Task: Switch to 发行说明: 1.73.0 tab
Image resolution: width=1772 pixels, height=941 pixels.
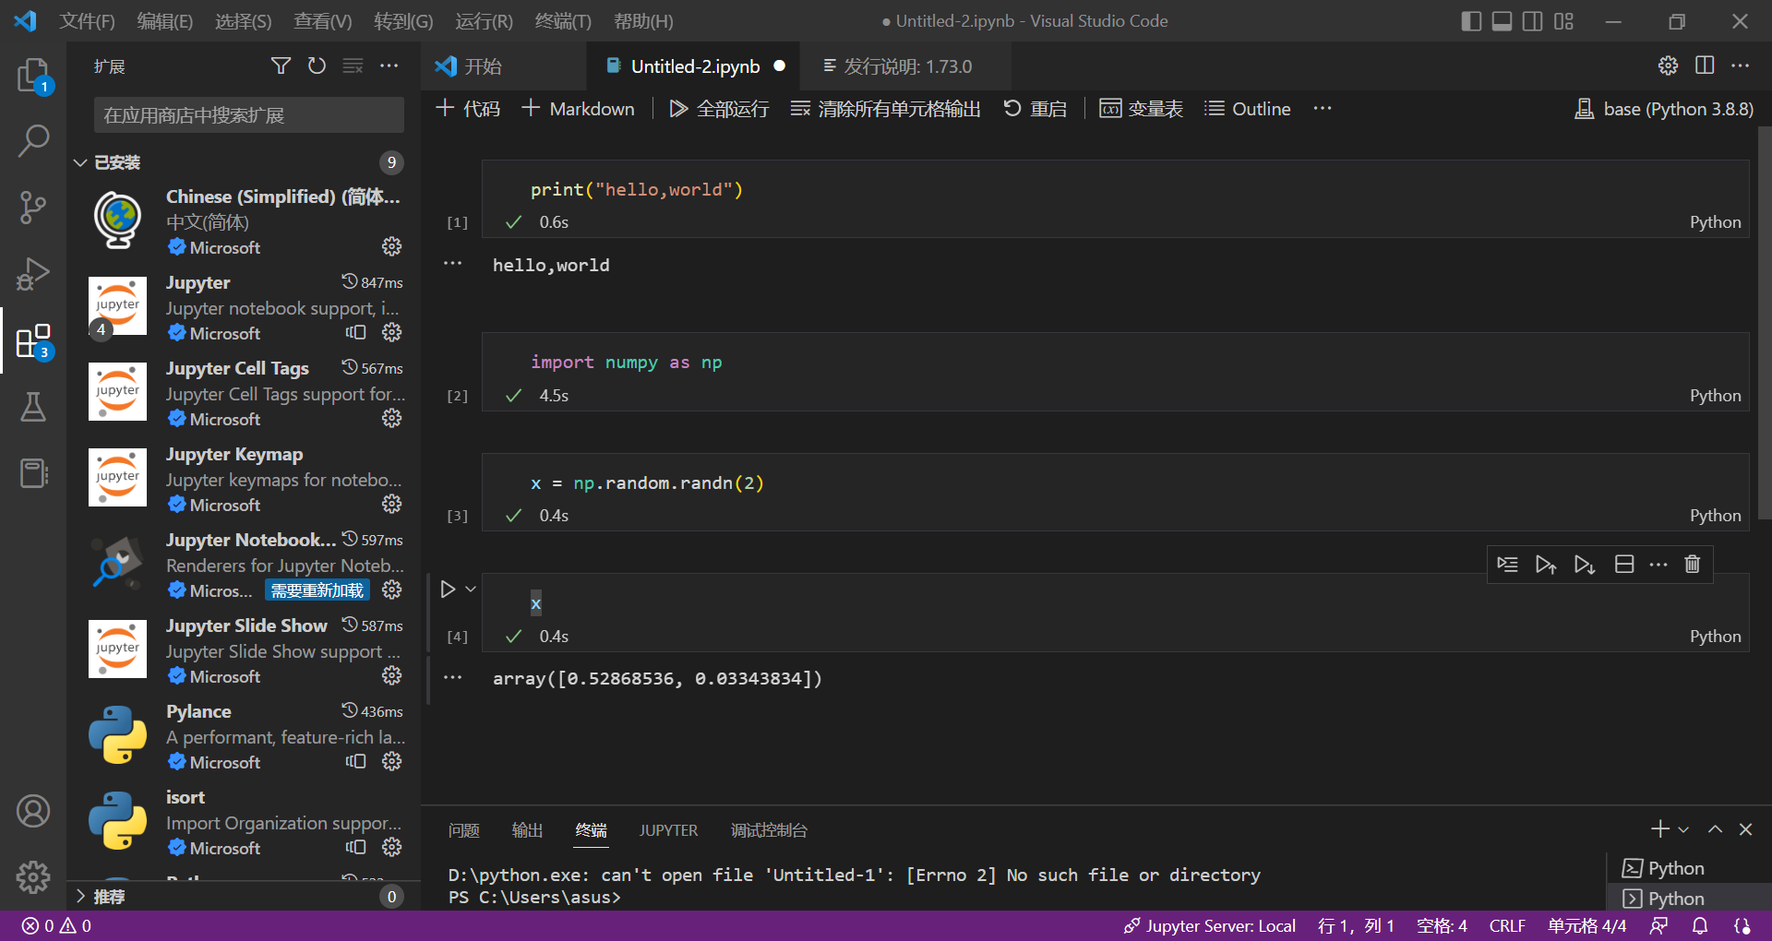Action: pyautogui.click(x=906, y=66)
